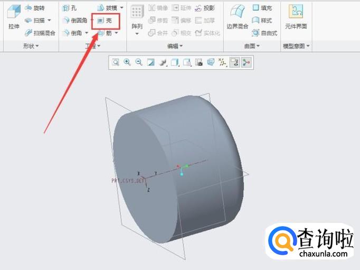Toggle the Annotation Display button
This screenshot has width=360, height=270.
(235, 62)
